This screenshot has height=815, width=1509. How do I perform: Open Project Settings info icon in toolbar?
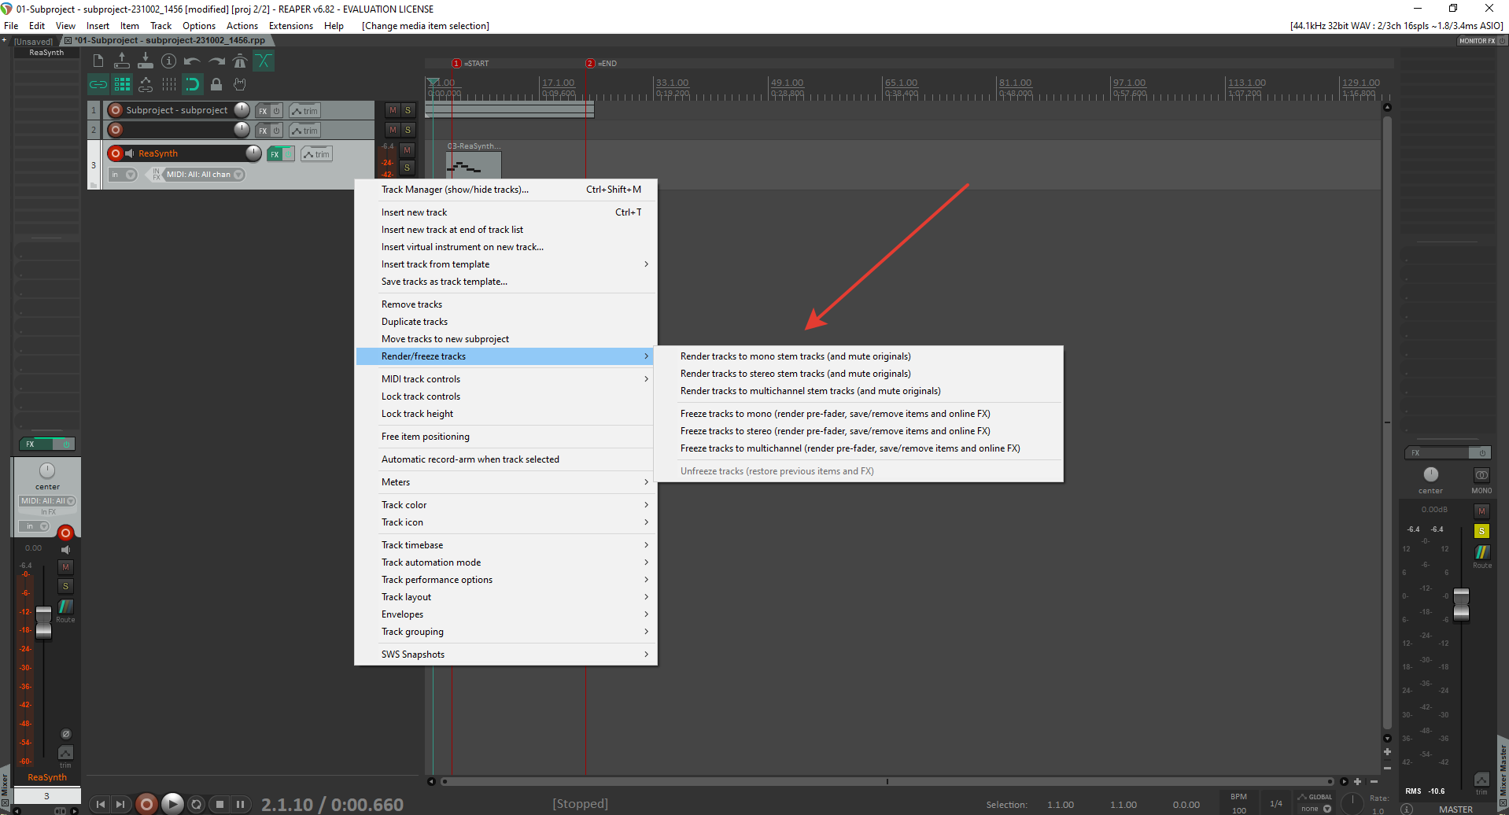coord(168,61)
